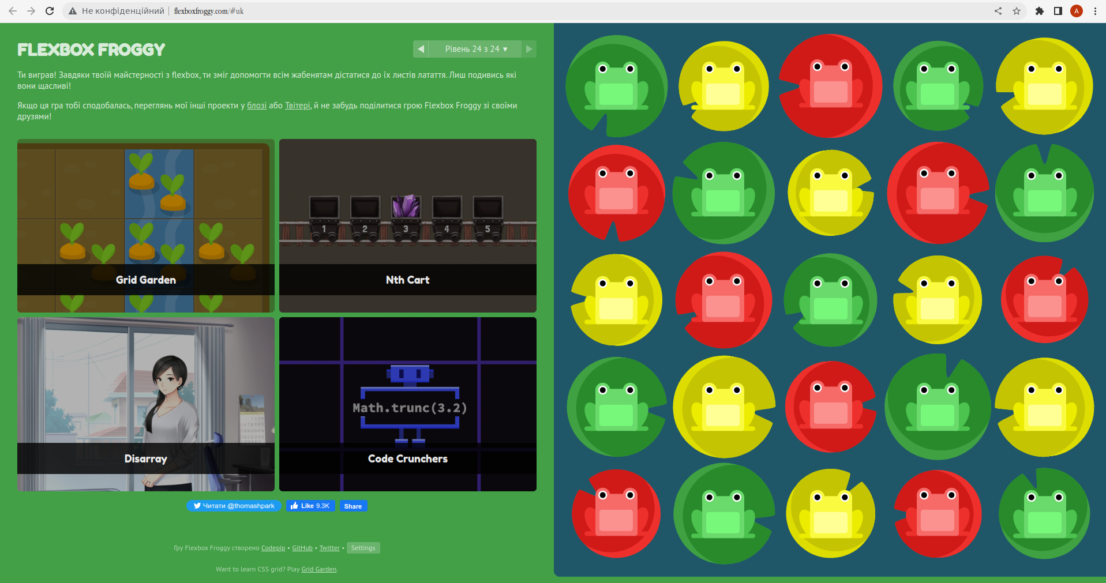Open the level selector 'Рівень 24 з 24'

pyautogui.click(x=475, y=49)
